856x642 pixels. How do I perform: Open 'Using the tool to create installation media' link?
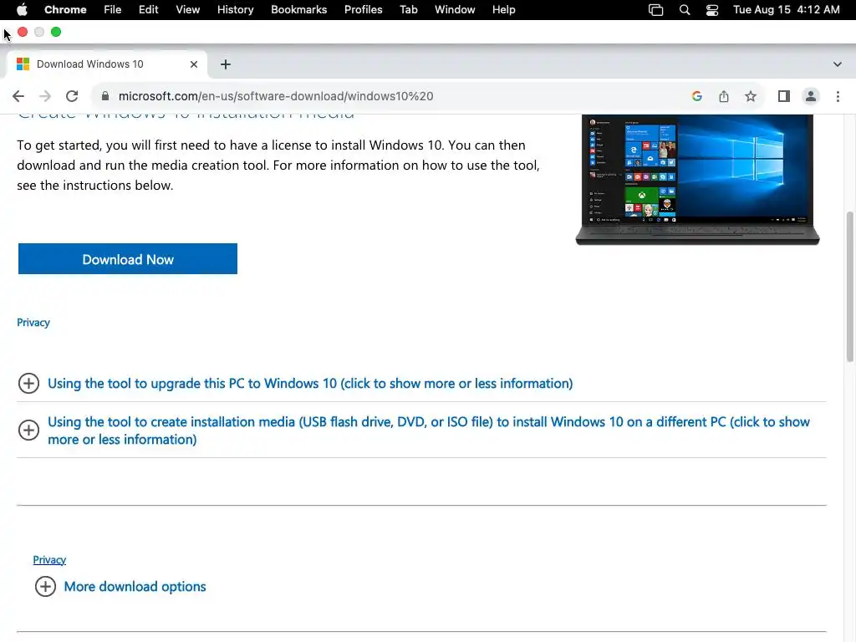point(429,431)
